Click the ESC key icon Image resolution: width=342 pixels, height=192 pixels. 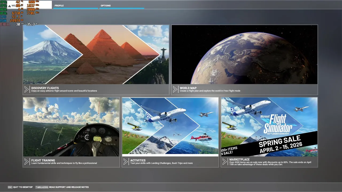10,187
